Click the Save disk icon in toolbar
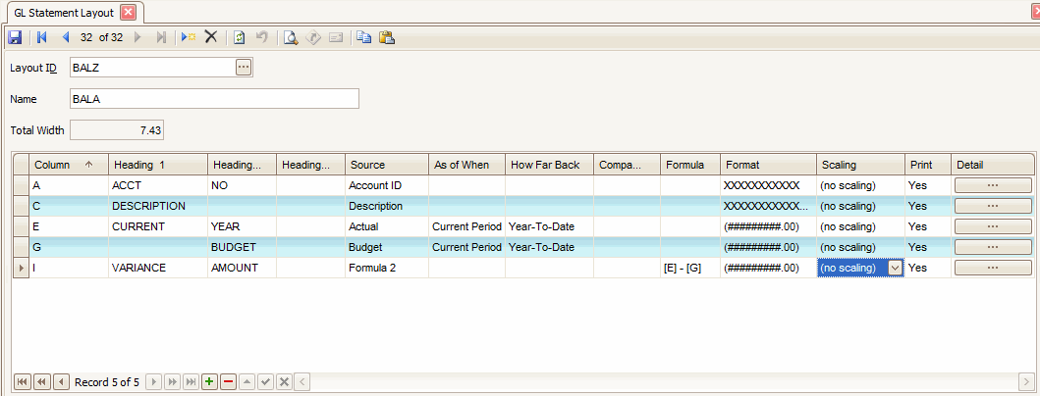This screenshot has width=1040, height=396. pos(15,37)
